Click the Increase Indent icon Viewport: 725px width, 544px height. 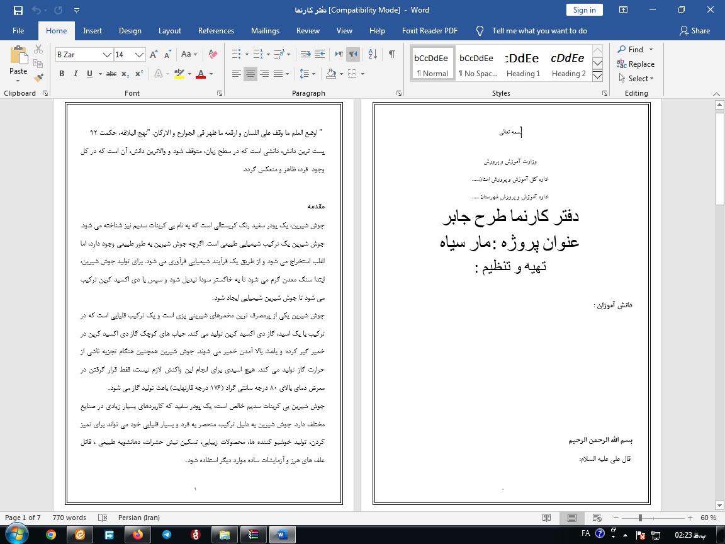(320, 55)
